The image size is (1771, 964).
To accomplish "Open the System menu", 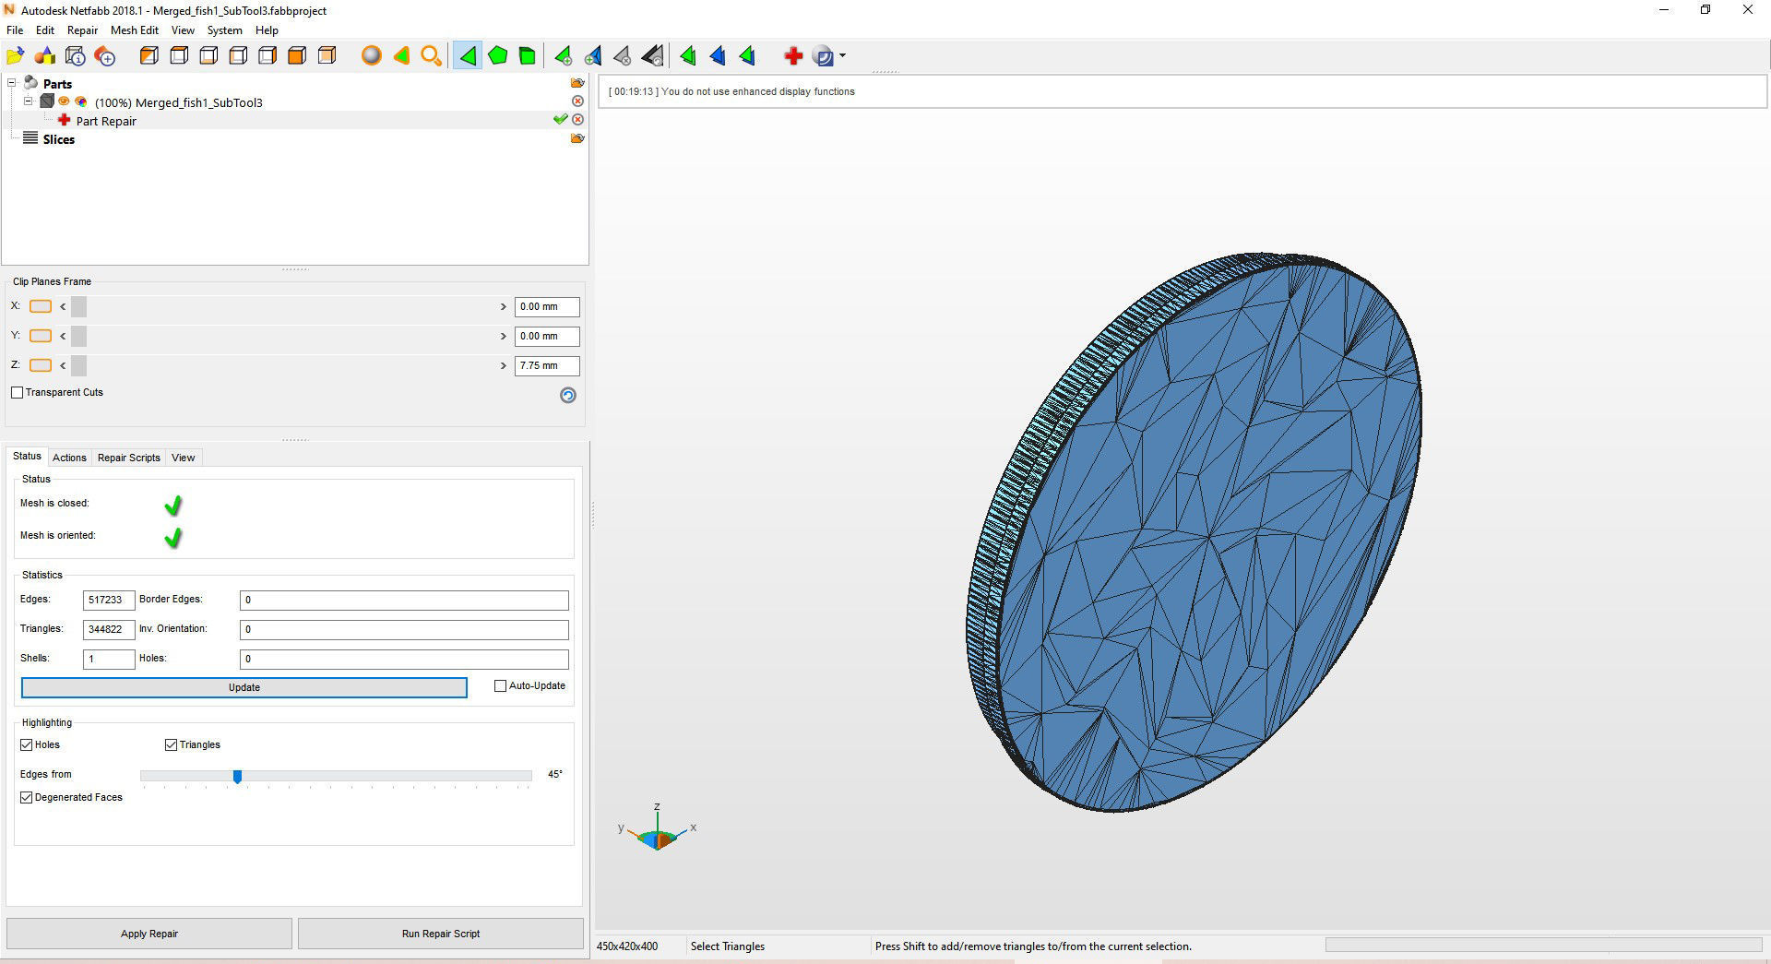I will point(224,30).
